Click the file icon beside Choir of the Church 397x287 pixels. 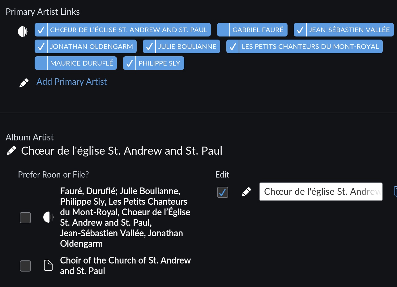pyautogui.click(x=48, y=265)
